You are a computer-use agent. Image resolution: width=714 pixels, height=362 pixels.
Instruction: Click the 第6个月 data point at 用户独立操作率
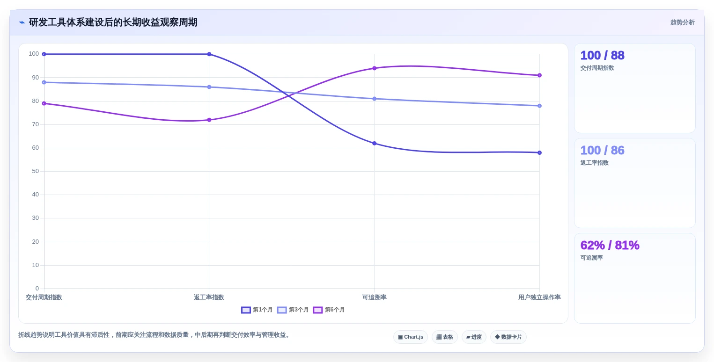click(x=539, y=75)
